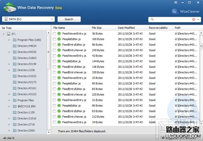Click green status icon of 36 Bytes FeedViewerEntry.js

point(59,34)
